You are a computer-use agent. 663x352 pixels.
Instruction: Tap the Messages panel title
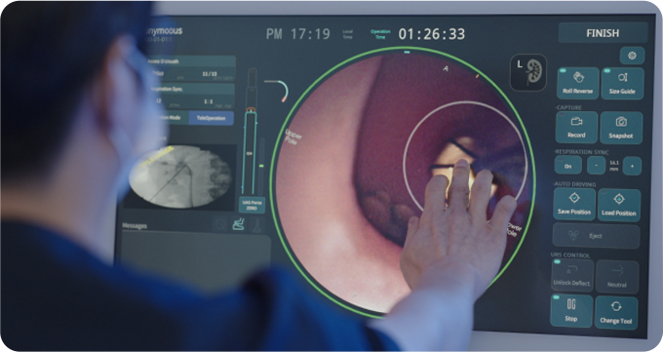coord(135,225)
